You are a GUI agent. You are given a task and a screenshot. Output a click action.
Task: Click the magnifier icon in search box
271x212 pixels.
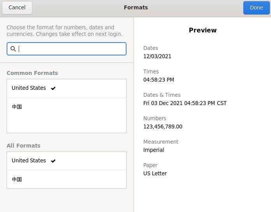click(x=13, y=49)
